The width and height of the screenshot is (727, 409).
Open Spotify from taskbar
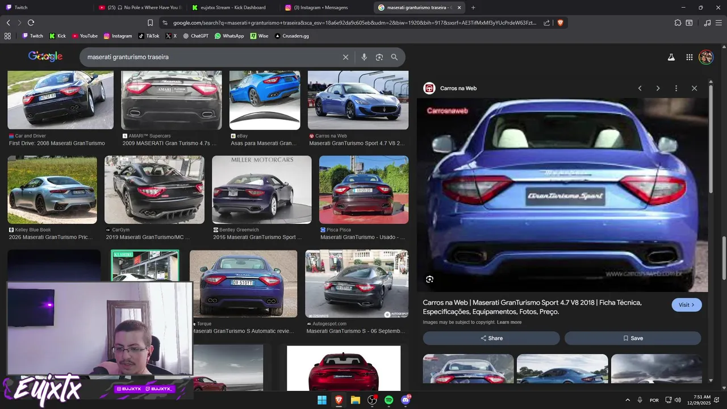click(388, 400)
